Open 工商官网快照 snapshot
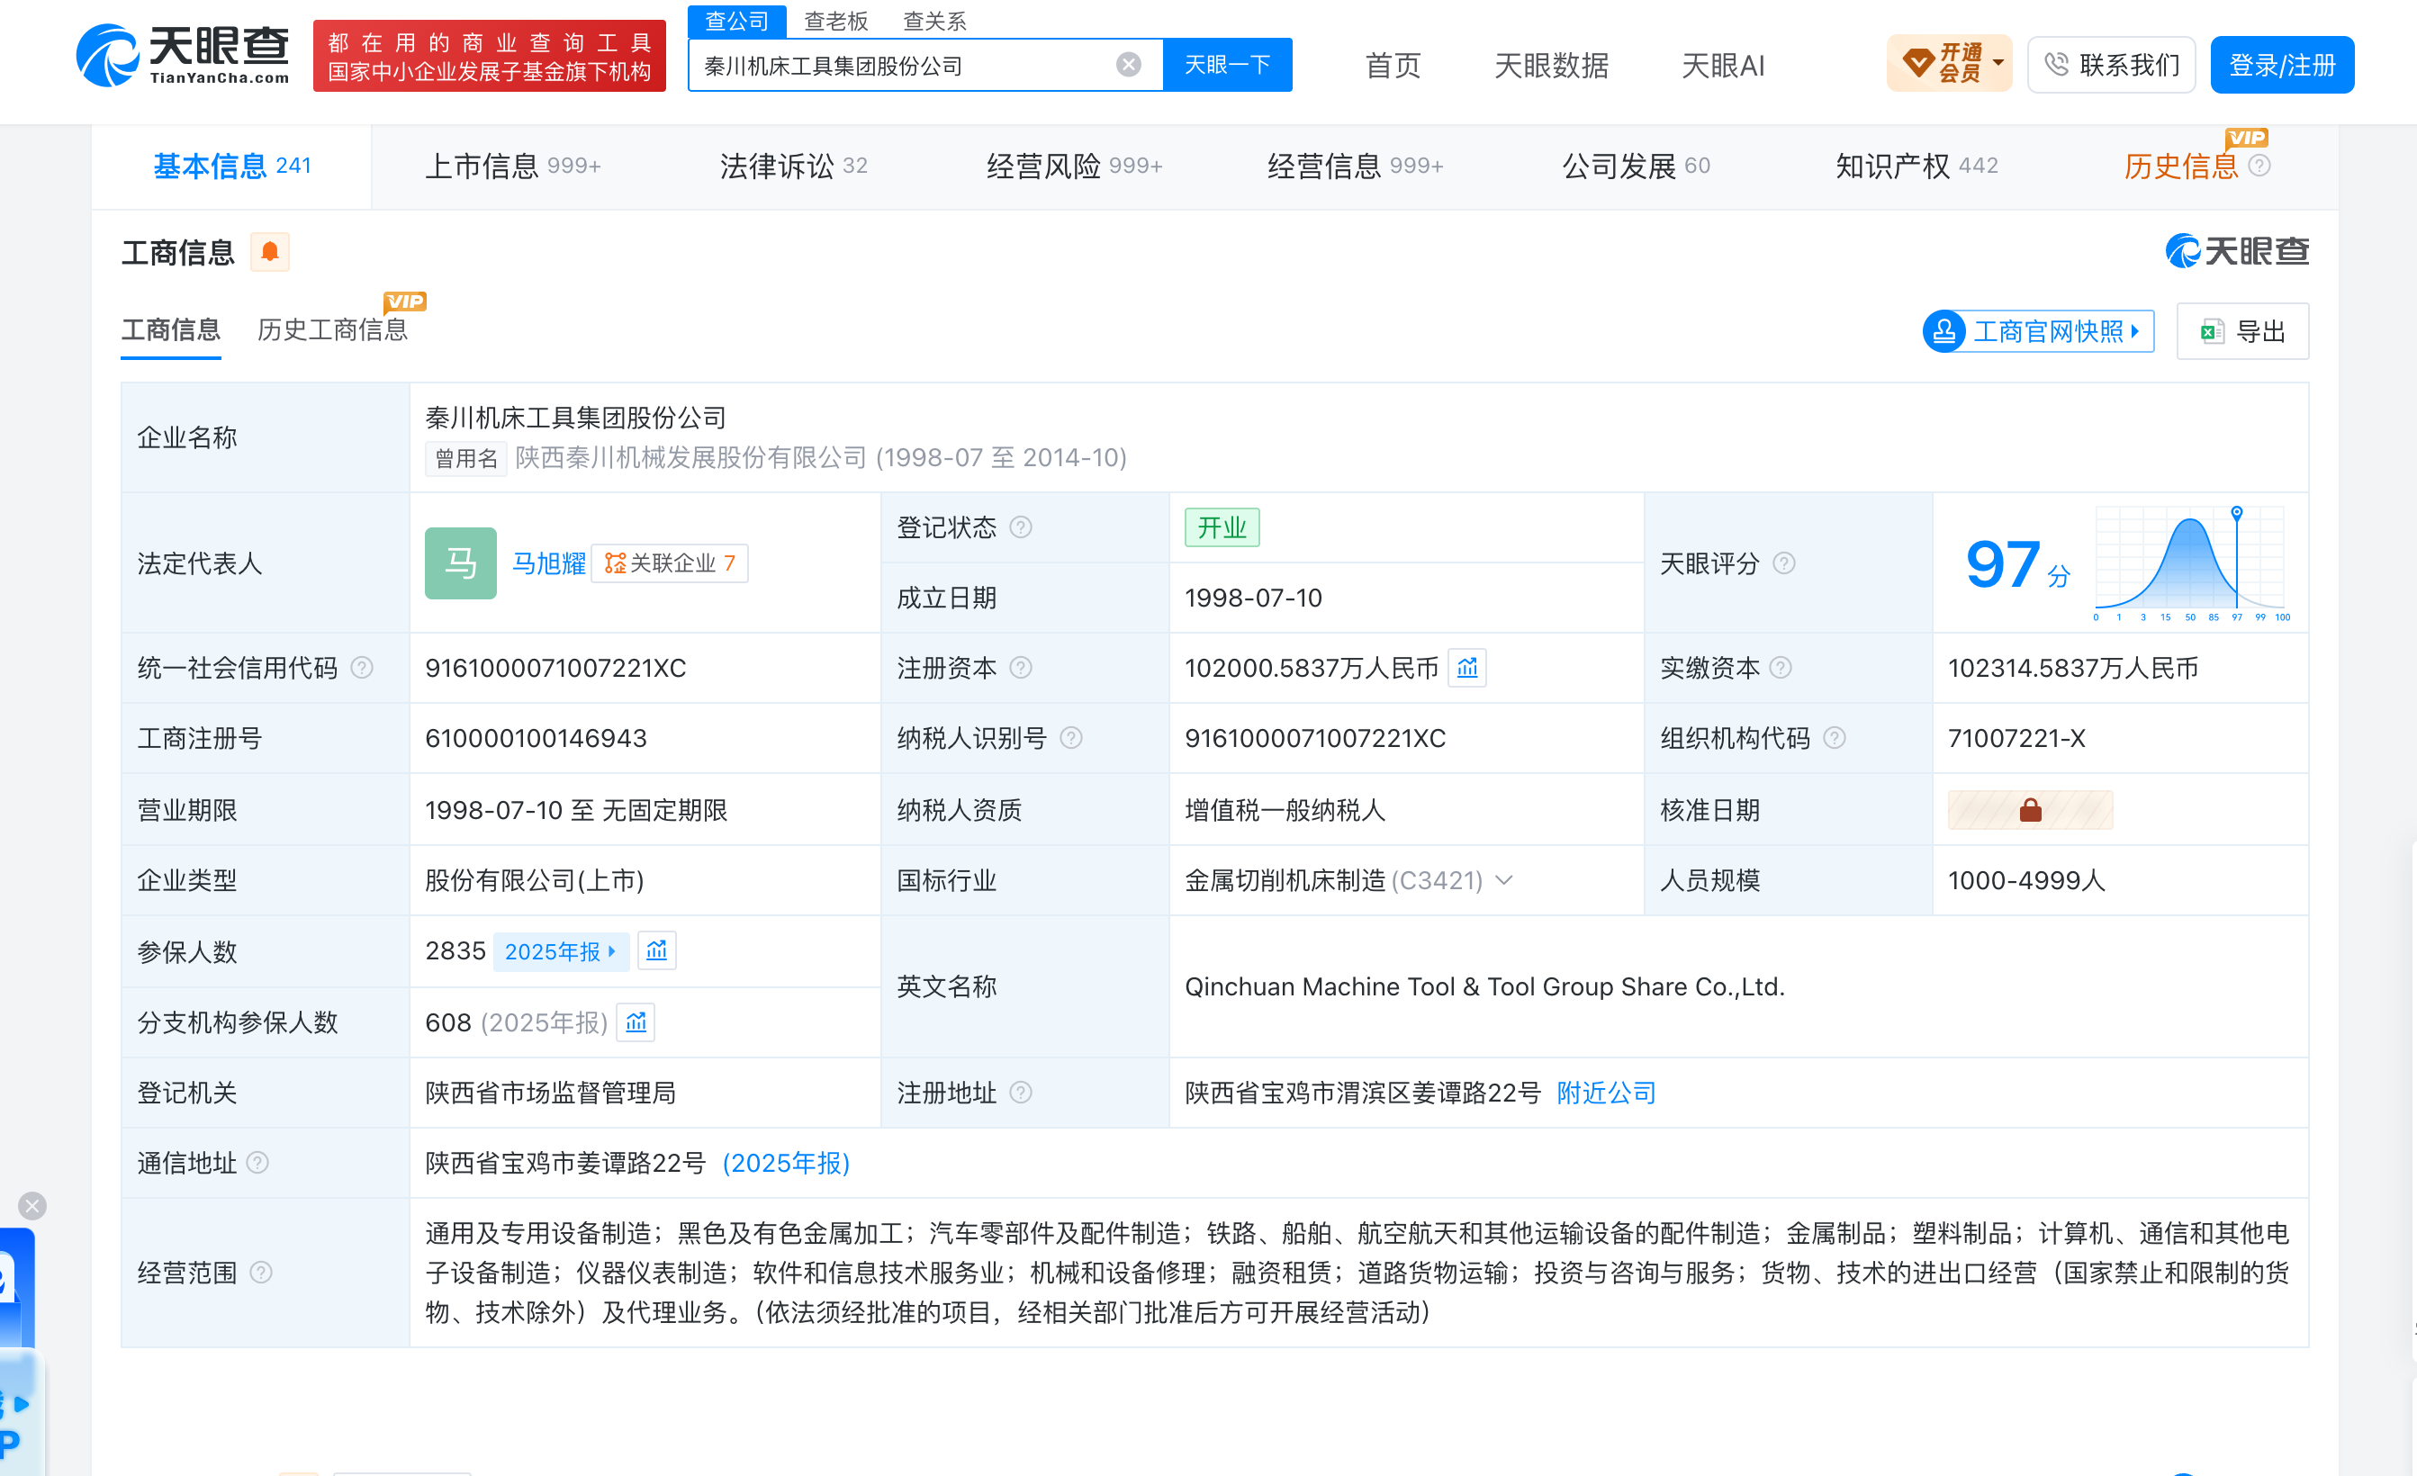2417x1476 pixels. tap(2038, 331)
